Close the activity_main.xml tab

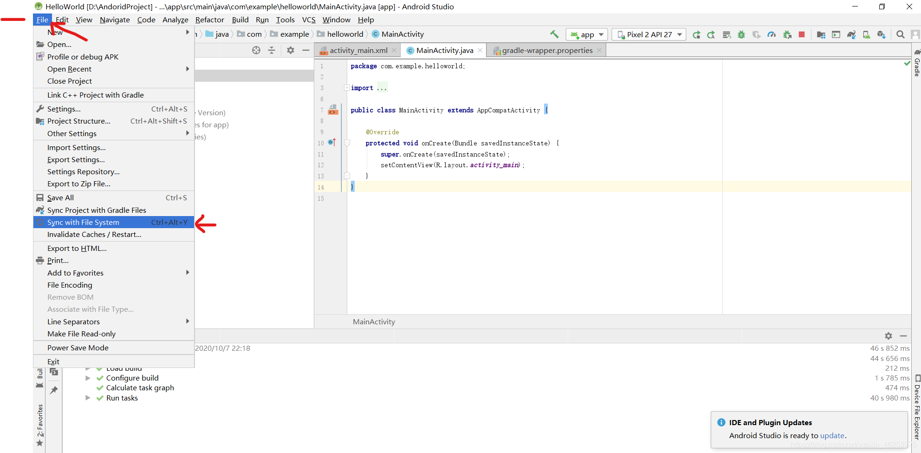click(394, 51)
